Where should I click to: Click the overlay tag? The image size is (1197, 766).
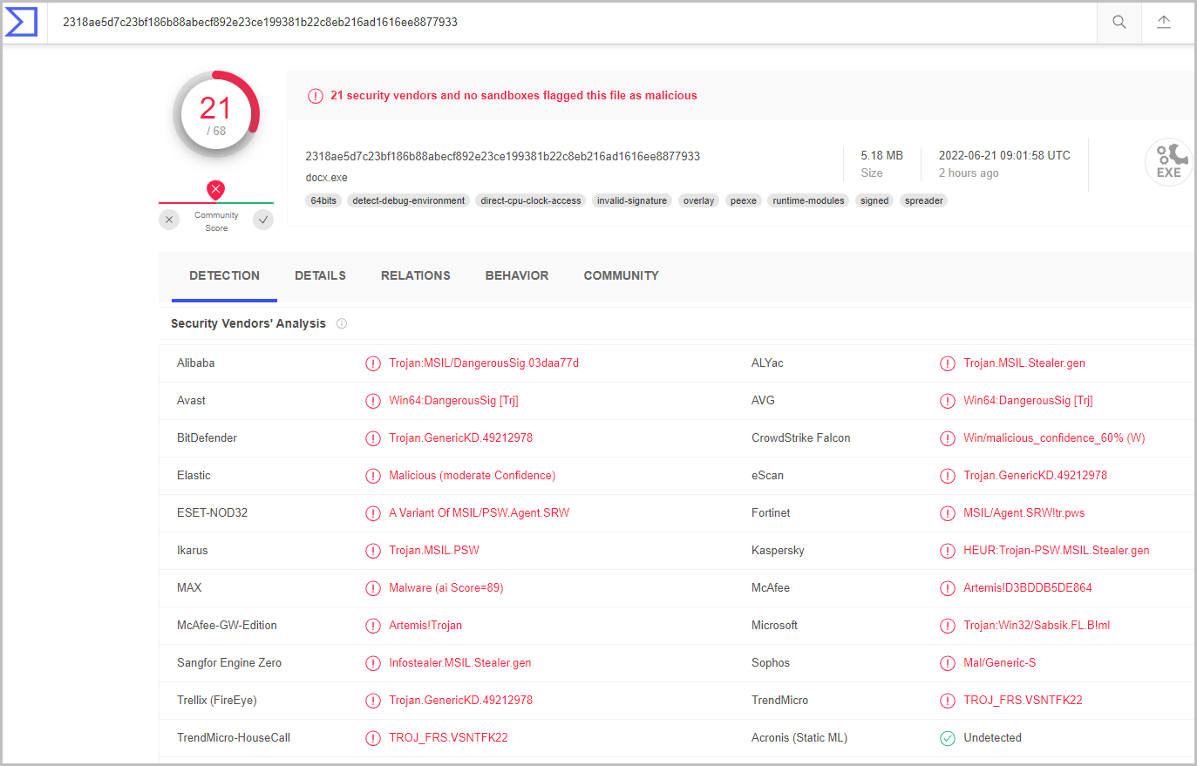(698, 200)
